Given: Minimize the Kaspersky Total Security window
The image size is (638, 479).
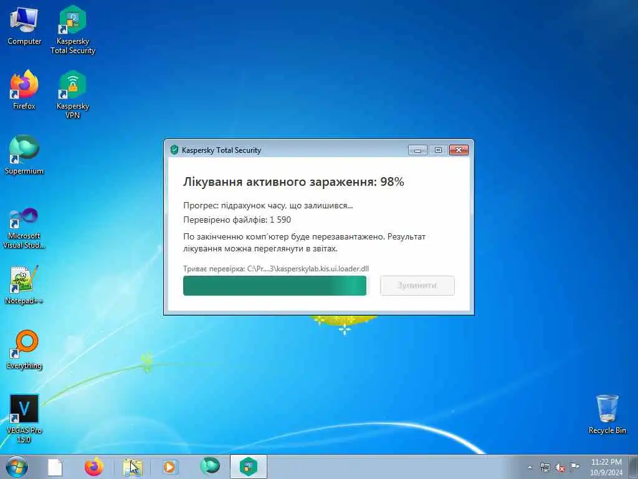Looking at the screenshot, I should 417,150.
